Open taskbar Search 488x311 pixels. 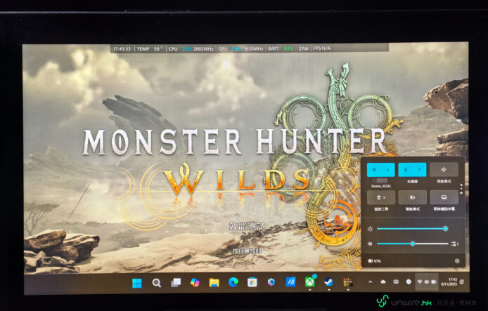click(x=157, y=283)
